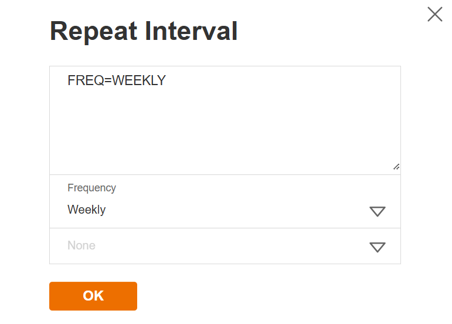Show Frequency options via triangle icon
Image resolution: width=452 pixels, height=324 pixels.
(x=378, y=211)
